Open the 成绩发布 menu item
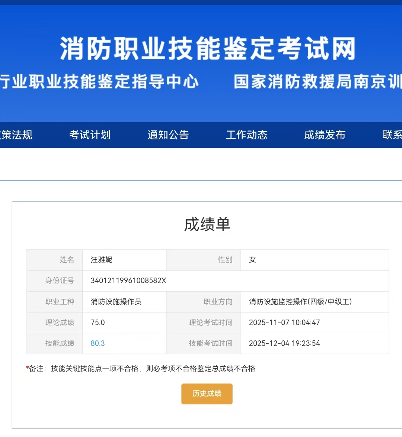The width and height of the screenshot is (402, 437). (x=325, y=135)
